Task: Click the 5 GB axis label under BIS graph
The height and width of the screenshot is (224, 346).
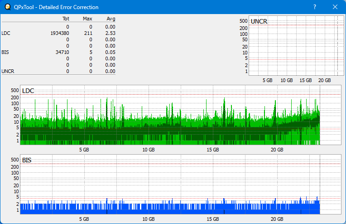Action: 84,219
